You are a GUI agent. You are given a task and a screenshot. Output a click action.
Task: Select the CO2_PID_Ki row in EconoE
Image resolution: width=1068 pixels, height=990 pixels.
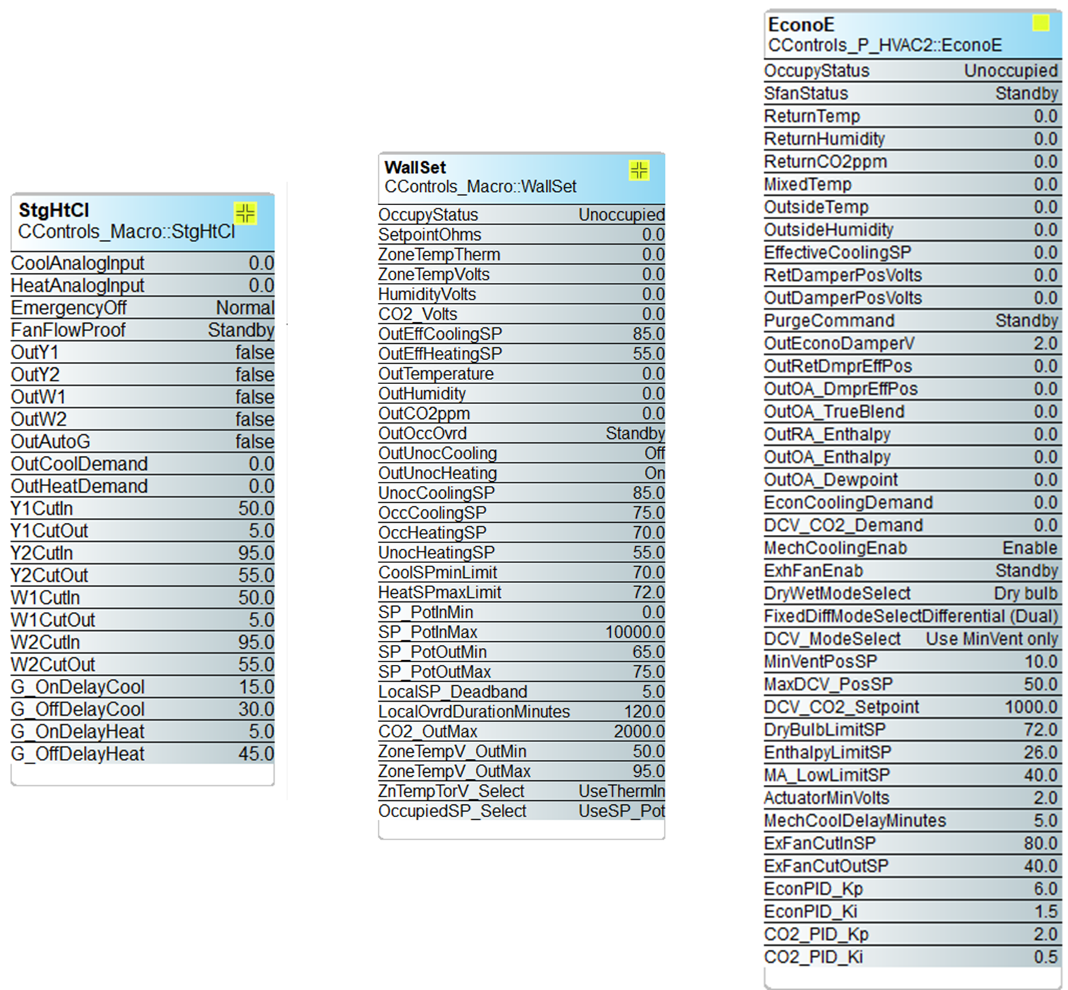pos(910,957)
